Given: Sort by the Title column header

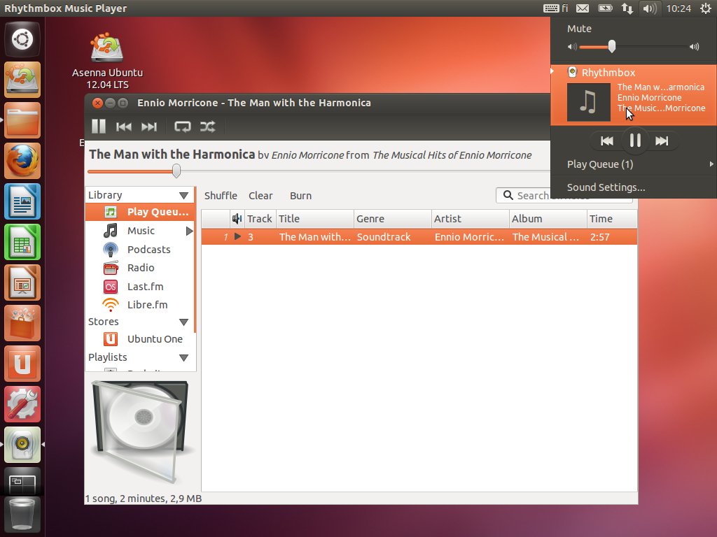Looking at the screenshot, I should point(315,219).
